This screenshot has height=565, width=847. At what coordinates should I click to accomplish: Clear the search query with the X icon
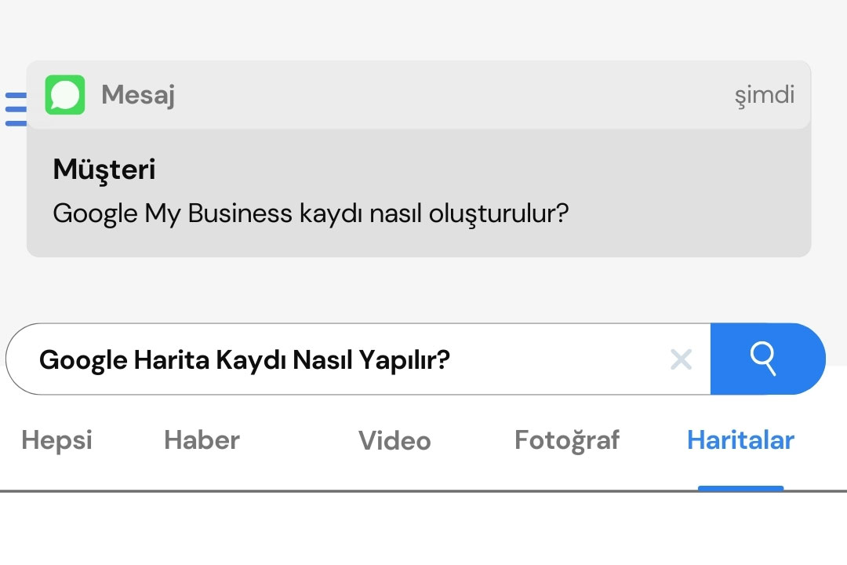point(681,359)
